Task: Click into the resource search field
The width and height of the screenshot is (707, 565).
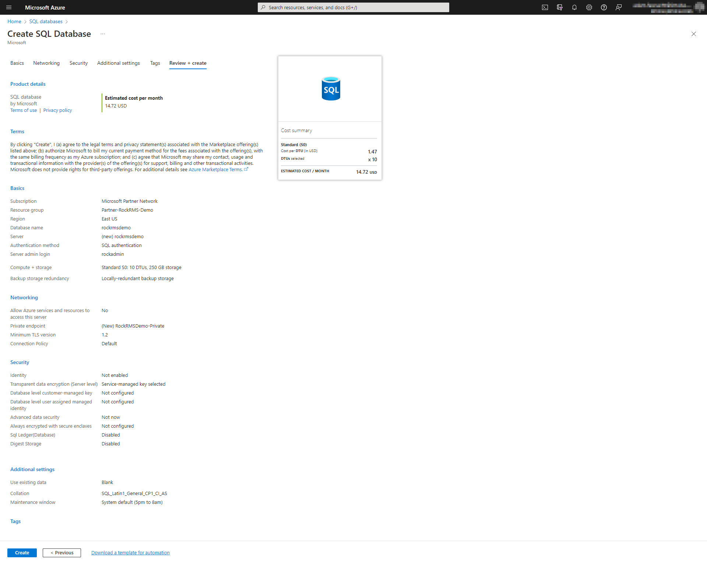Action: pyautogui.click(x=353, y=7)
